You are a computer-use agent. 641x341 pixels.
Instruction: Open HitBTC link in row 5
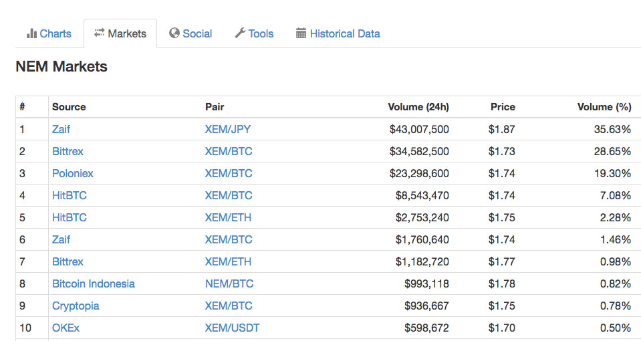[70, 217]
